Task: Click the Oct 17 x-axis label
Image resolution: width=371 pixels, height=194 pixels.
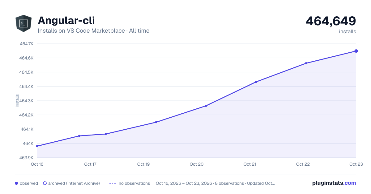Action: click(90, 164)
